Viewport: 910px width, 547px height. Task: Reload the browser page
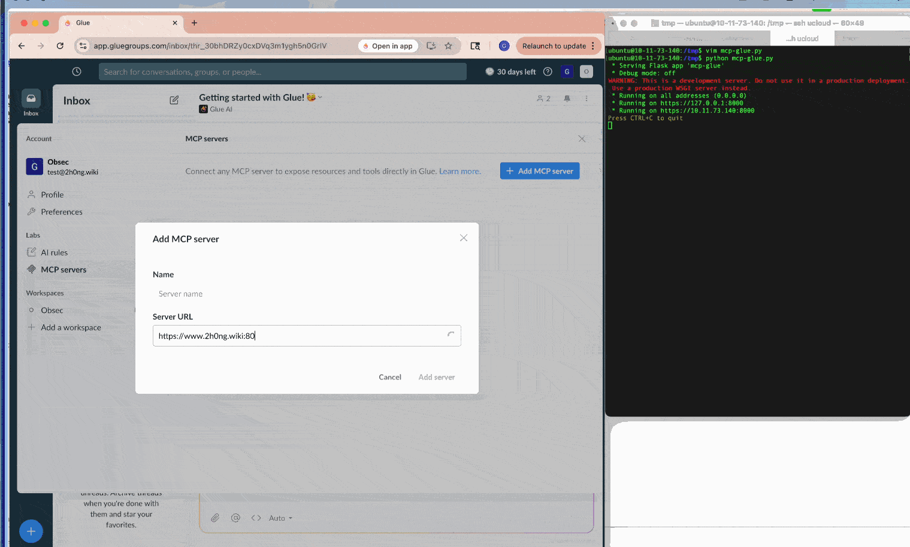pos(60,46)
